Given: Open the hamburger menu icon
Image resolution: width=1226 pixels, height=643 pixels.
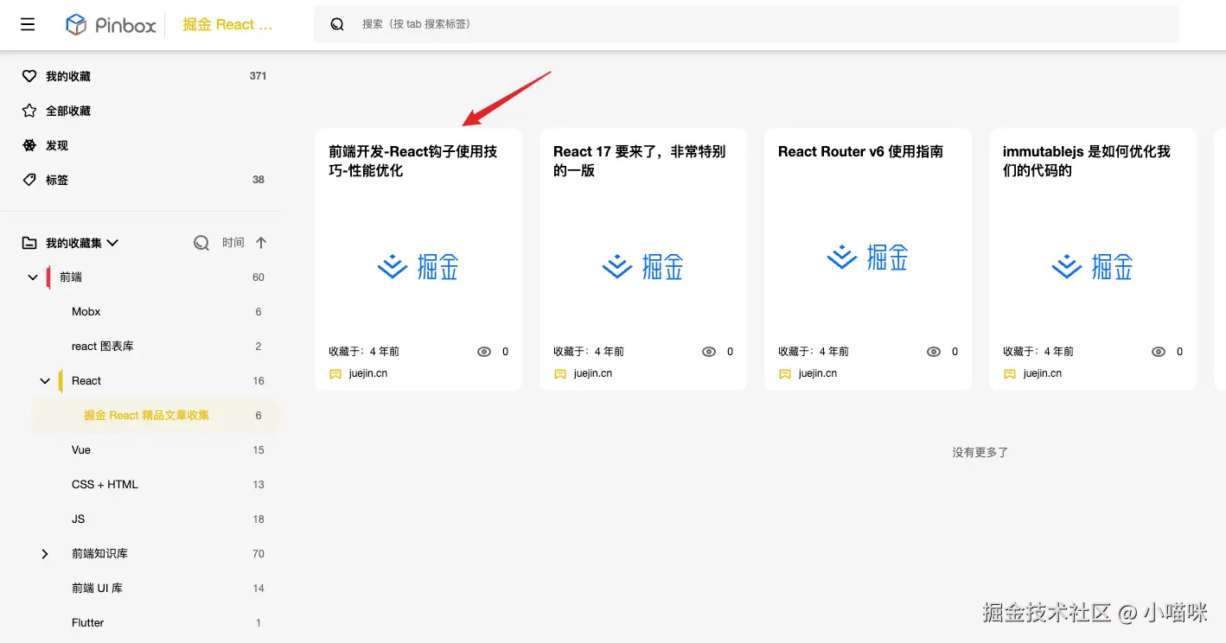Looking at the screenshot, I should 28,24.
